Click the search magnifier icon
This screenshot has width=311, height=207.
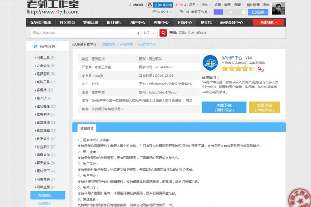[x=164, y=33]
